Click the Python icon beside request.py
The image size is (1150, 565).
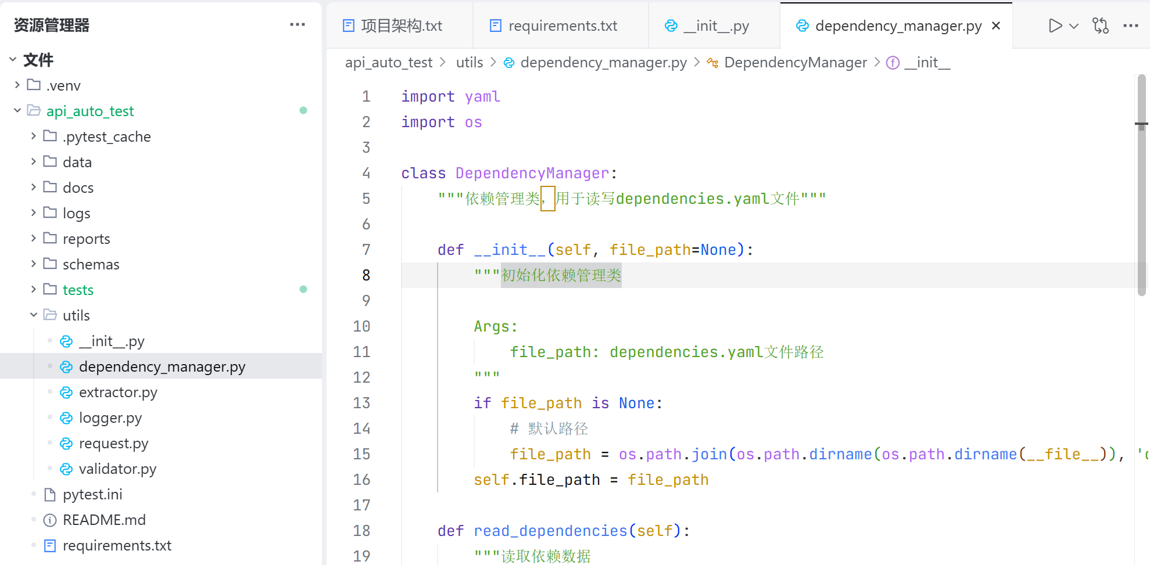click(66, 444)
